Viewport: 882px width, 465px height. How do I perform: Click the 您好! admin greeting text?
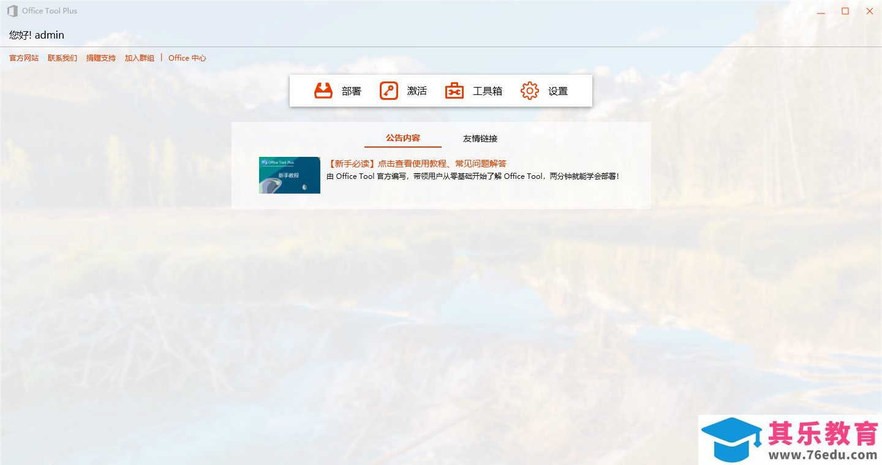coord(37,35)
